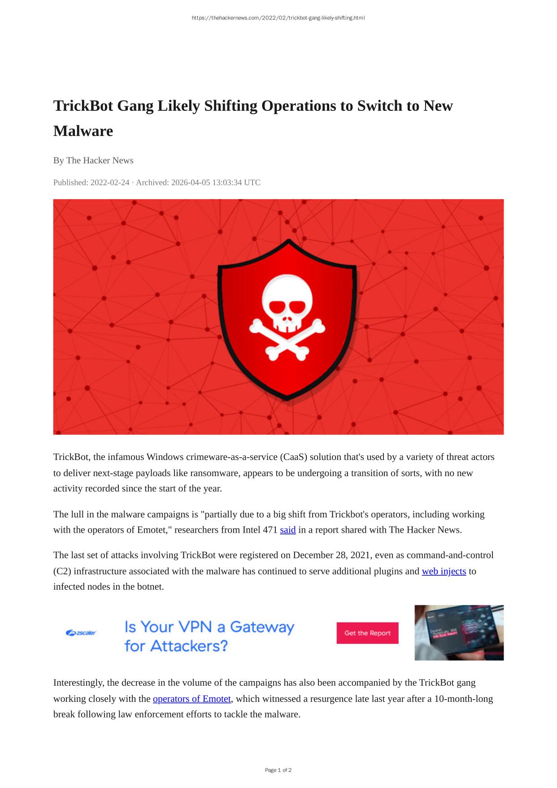Click the Get the Report button
557x788 pixels.
point(367,633)
